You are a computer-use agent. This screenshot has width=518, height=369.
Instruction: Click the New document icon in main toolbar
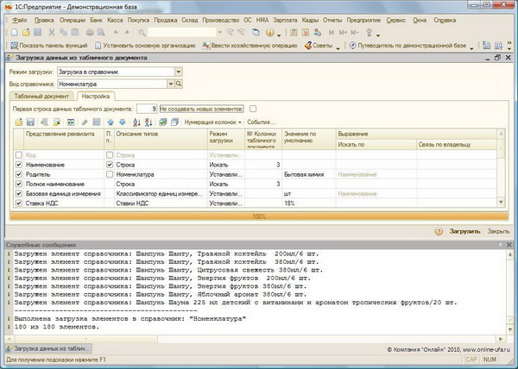tap(14, 33)
